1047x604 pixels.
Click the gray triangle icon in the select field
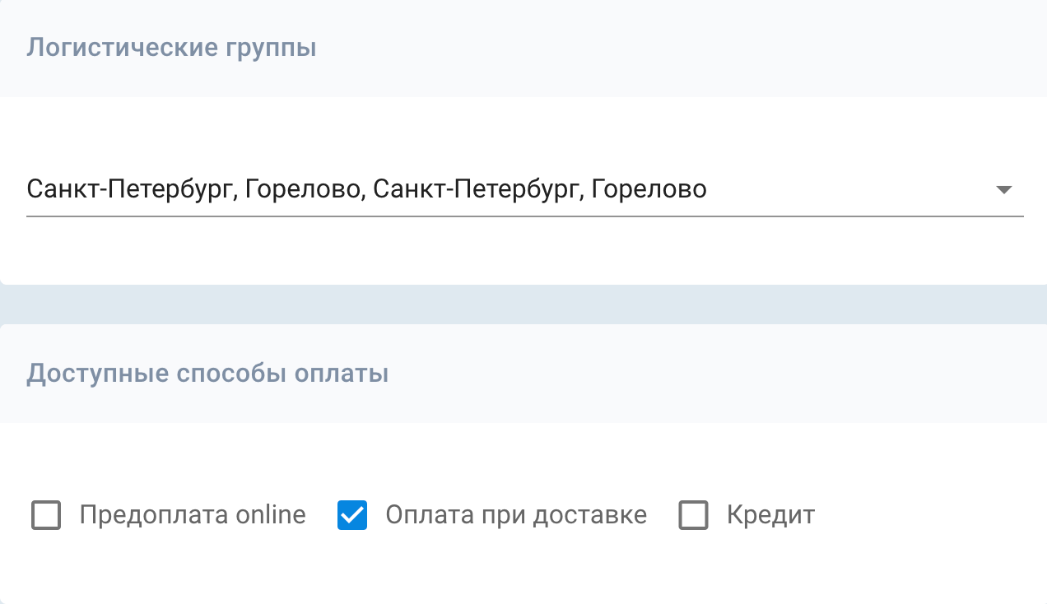tap(1003, 190)
